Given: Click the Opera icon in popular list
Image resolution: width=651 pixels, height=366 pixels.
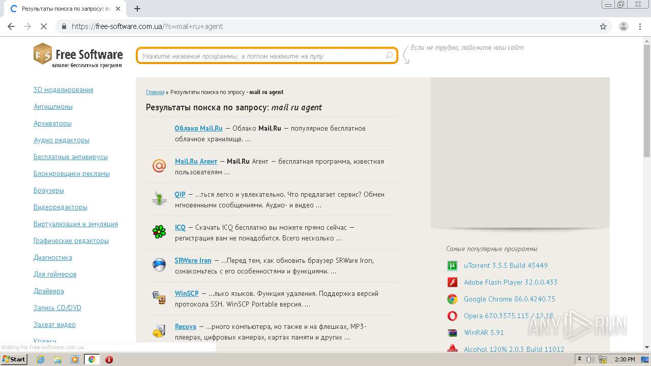Looking at the screenshot, I should point(452,316).
